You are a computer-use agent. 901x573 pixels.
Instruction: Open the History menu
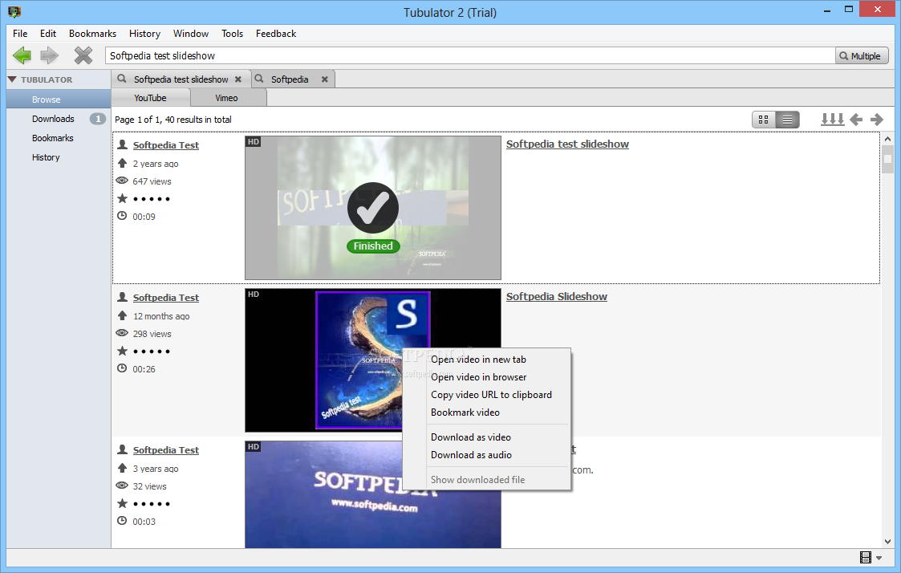pyautogui.click(x=144, y=34)
